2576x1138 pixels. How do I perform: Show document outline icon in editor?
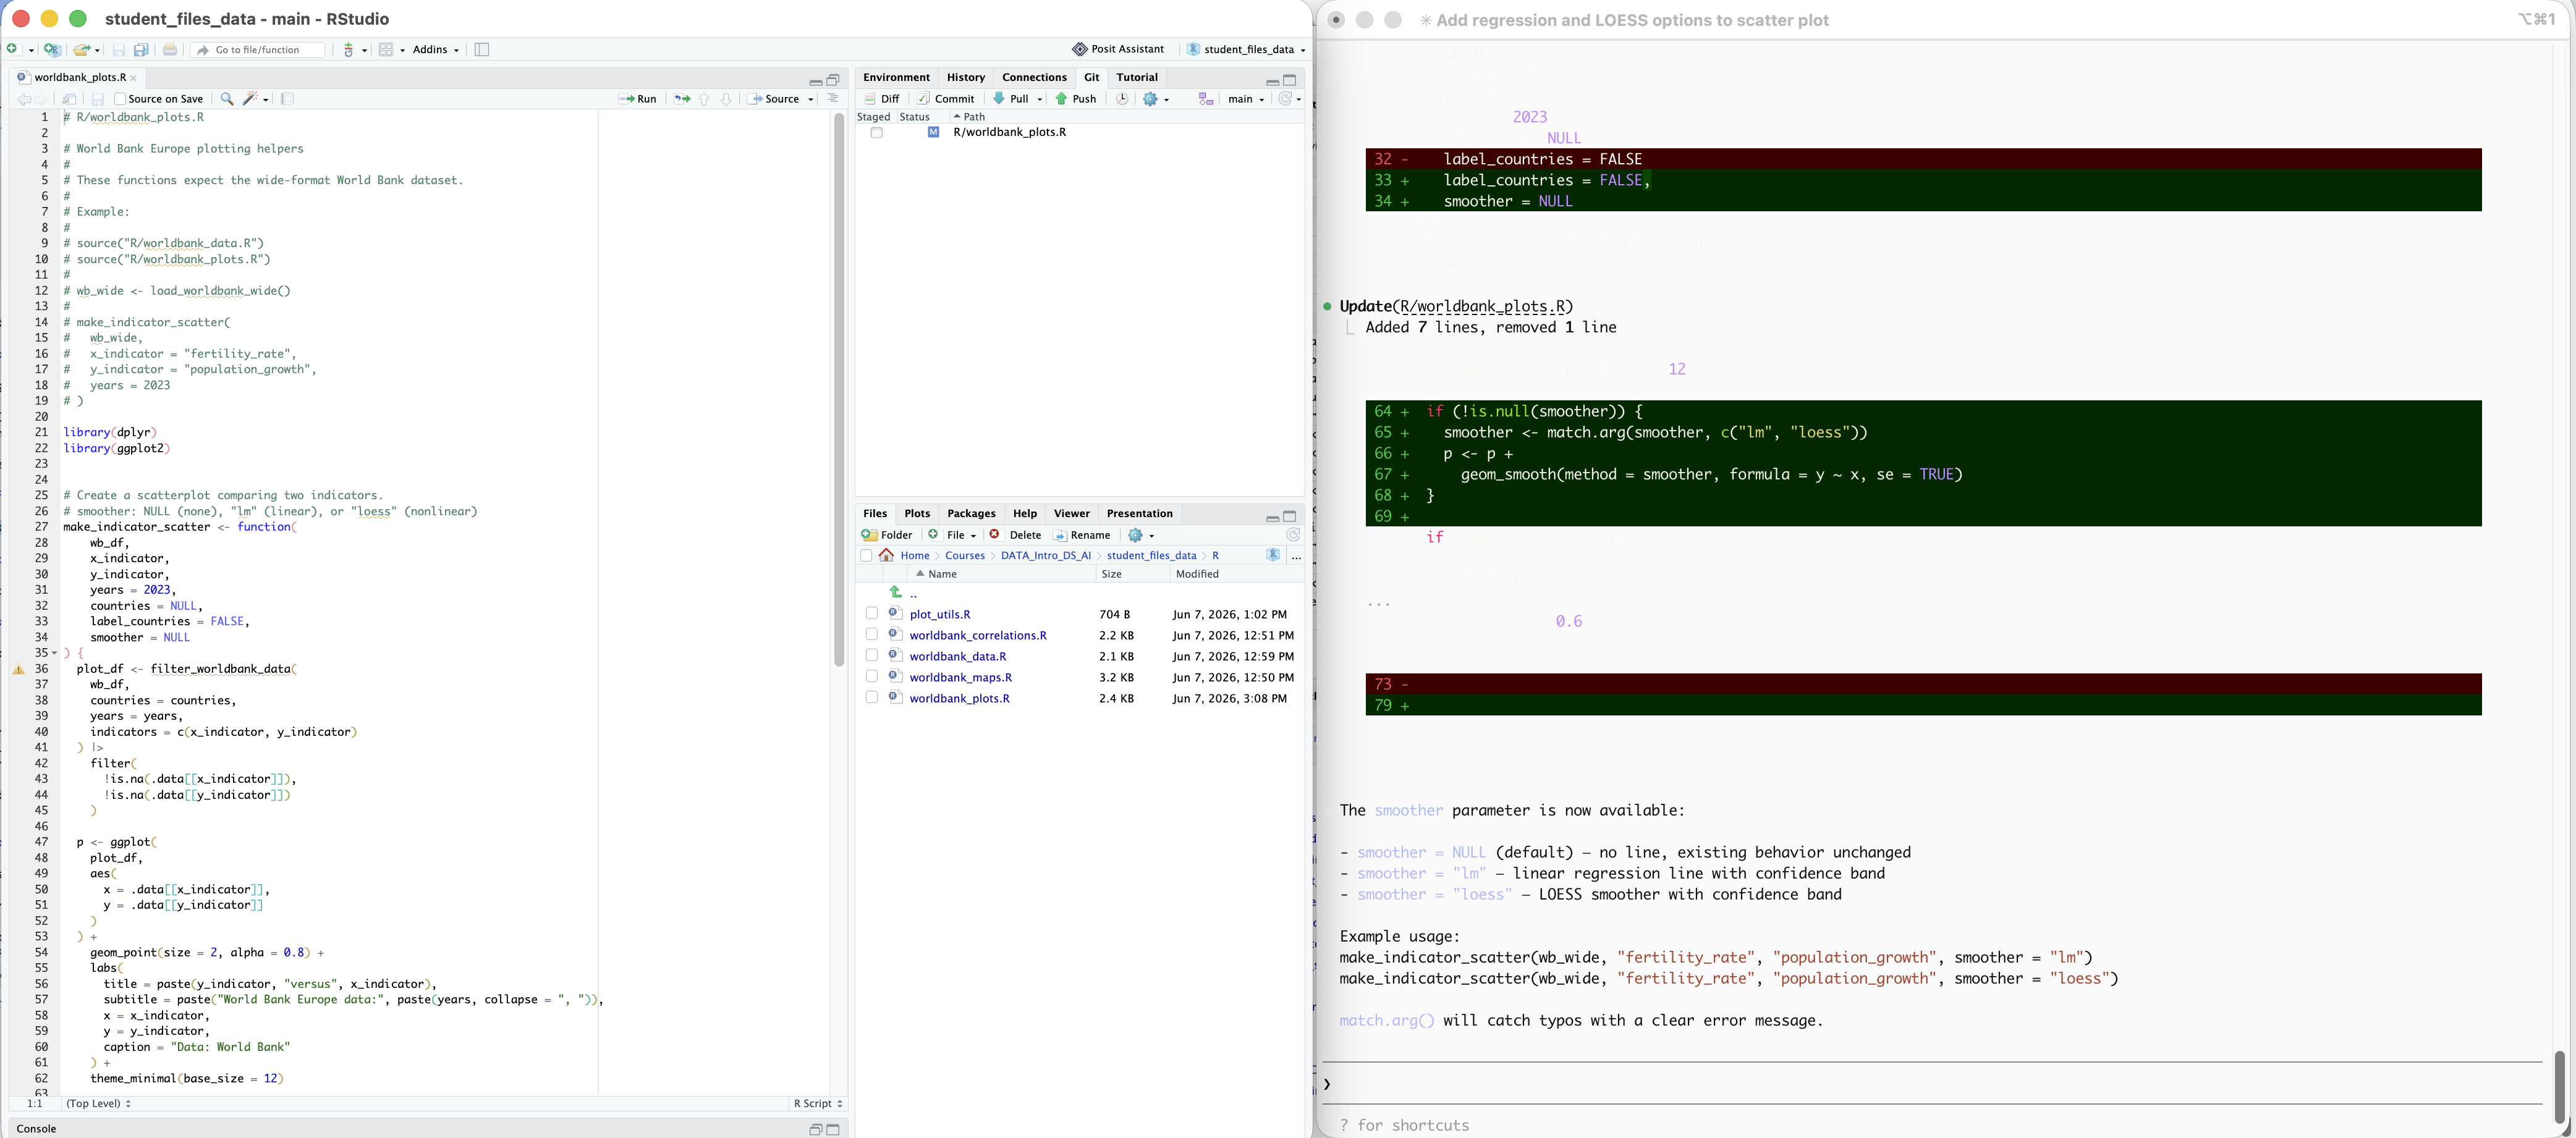coord(832,98)
